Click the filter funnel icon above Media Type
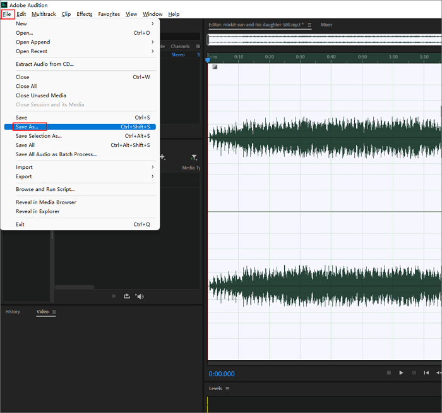Screen dimensions: 442x413 194,157
